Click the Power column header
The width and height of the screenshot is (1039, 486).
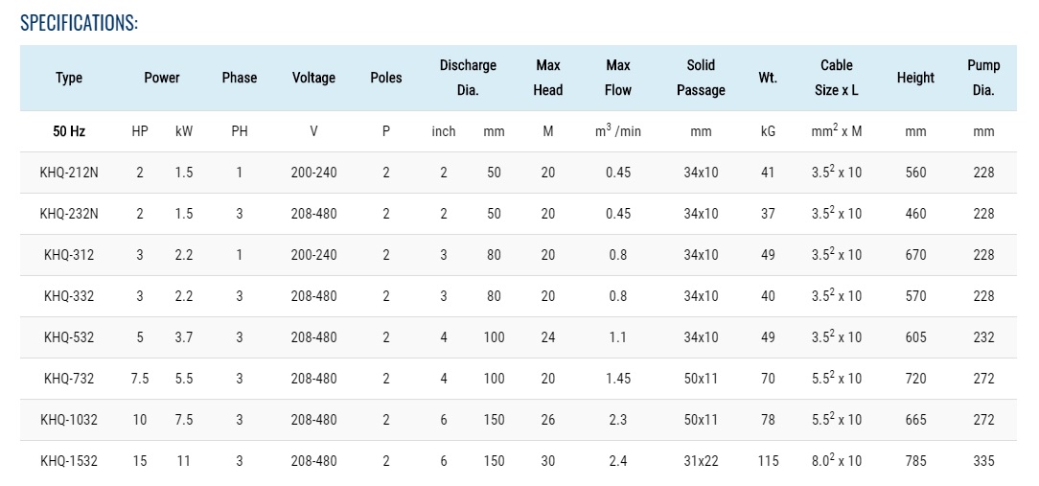tap(162, 78)
